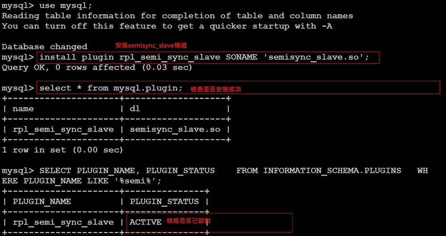Click the 'You can turn off this feature' line
Viewport: 446px width, 236px height.
point(167,26)
